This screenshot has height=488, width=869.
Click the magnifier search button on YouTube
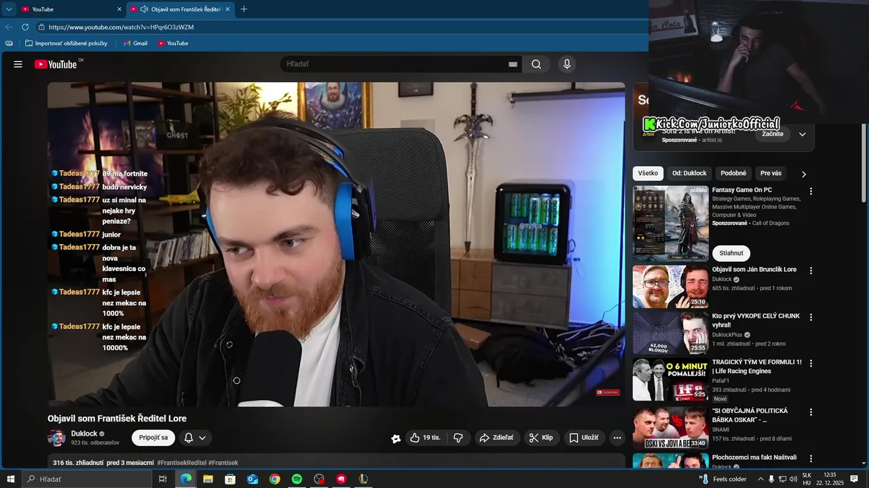point(536,64)
